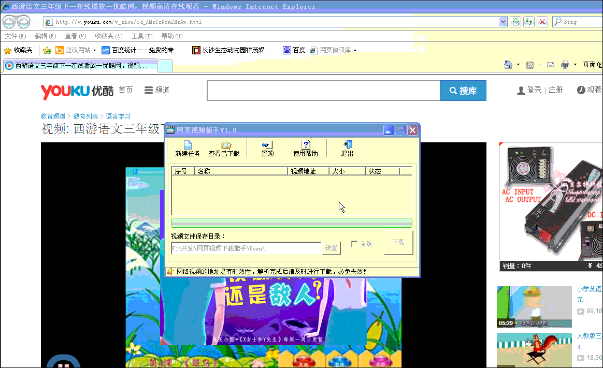Open 使用帮助 help in video catcher
The height and width of the screenshot is (368, 603).
pyautogui.click(x=305, y=149)
